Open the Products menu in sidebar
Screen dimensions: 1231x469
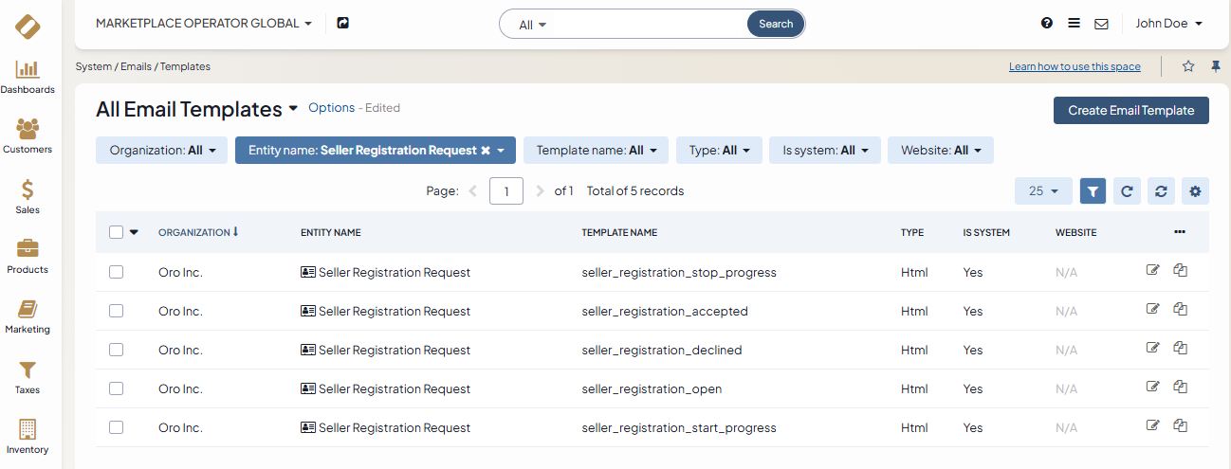pos(28,250)
